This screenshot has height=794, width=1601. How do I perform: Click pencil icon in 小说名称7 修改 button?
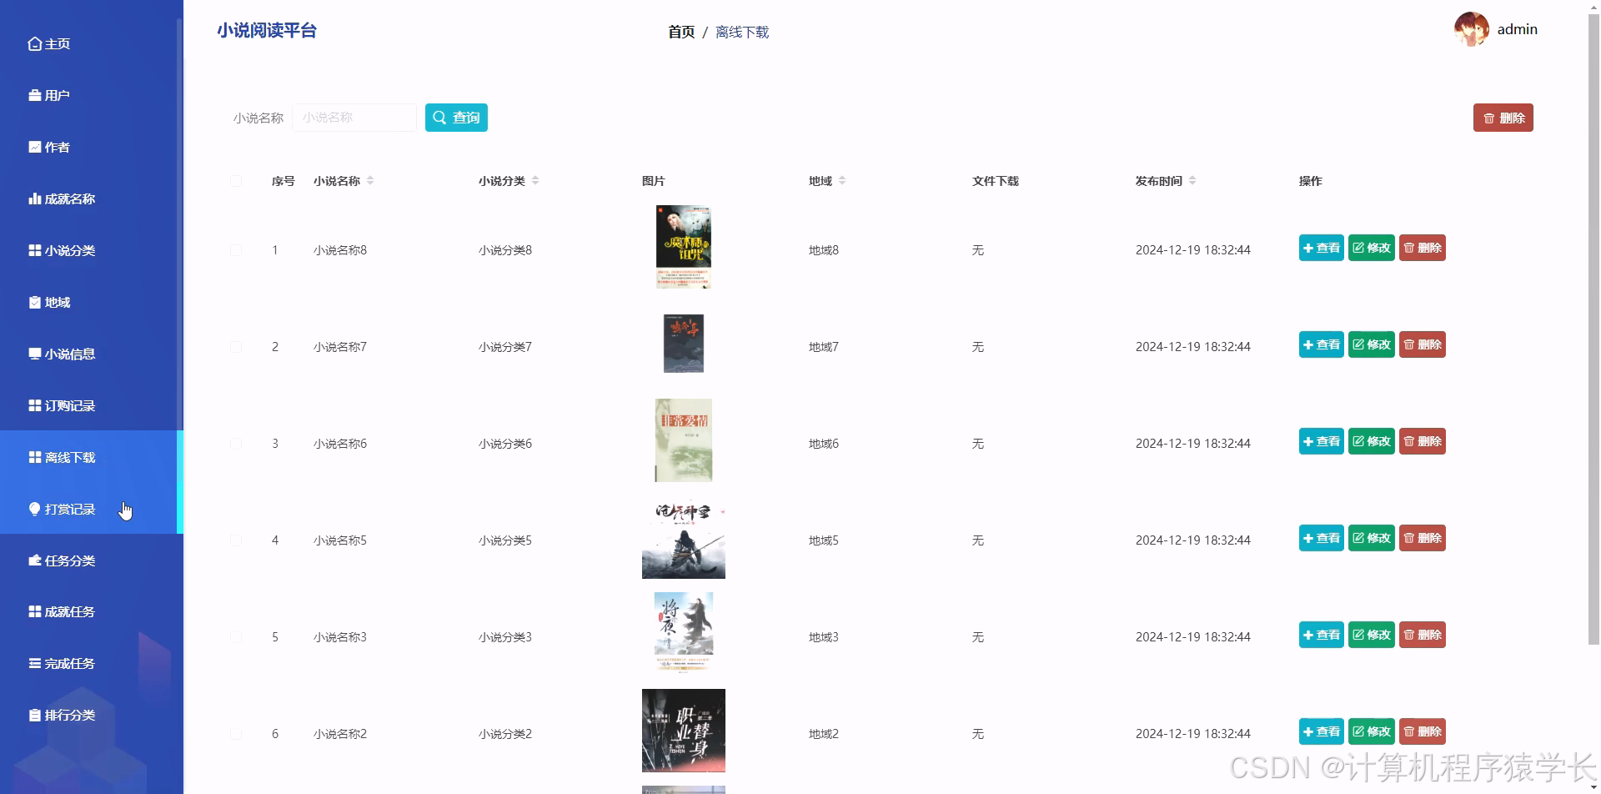click(x=1358, y=345)
